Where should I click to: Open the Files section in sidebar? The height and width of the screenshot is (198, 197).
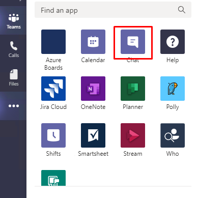pos(13,77)
